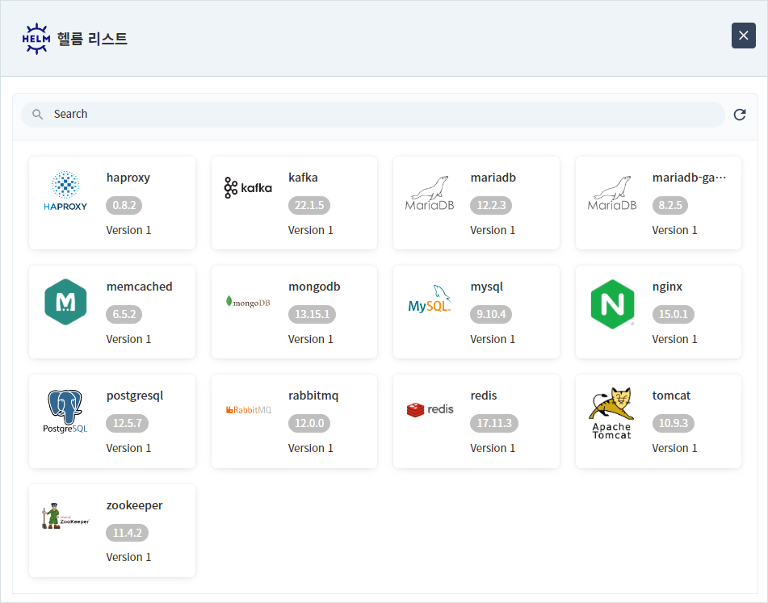Select the mysql chart title
The image size is (768, 603).
click(x=487, y=287)
